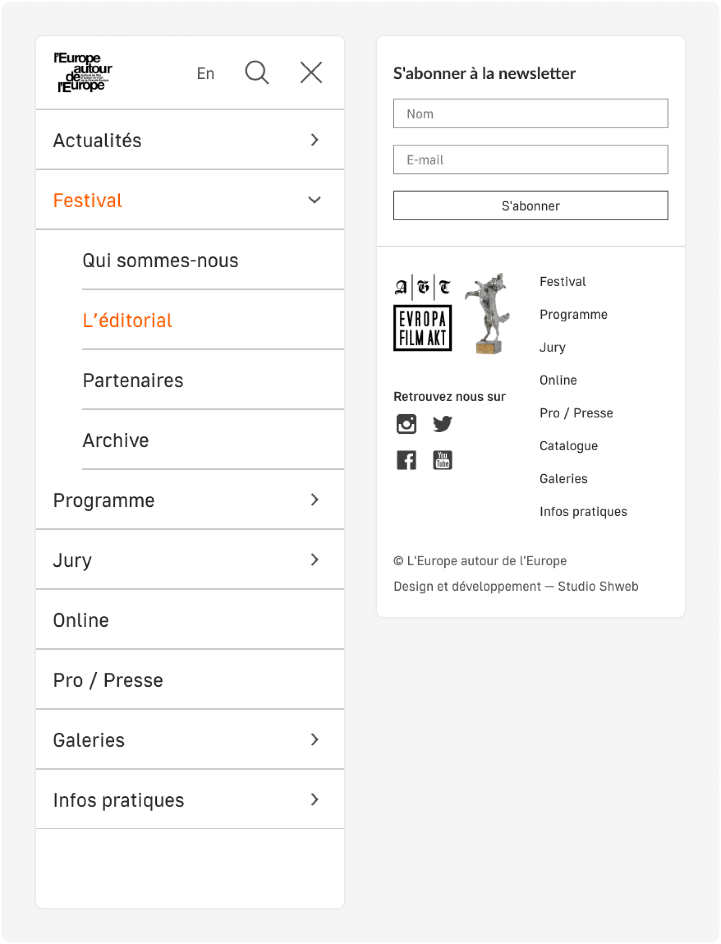Switch language to En

pos(206,74)
